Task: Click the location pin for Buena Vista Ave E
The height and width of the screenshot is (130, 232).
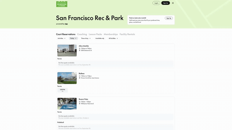Action: 80,104
